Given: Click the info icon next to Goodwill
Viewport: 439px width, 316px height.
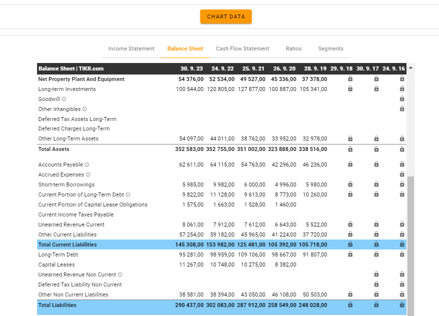Looking at the screenshot, I should [x=64, y=99].
